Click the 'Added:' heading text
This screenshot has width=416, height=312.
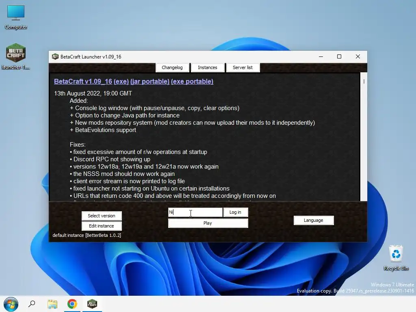tap(79, 101)
